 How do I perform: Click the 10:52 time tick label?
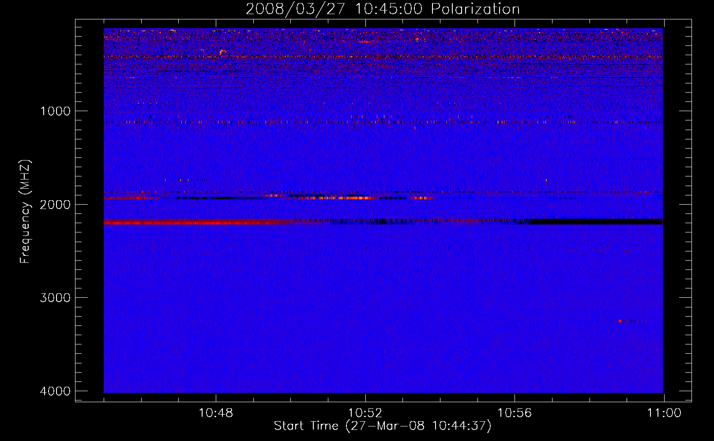point(365,413)
